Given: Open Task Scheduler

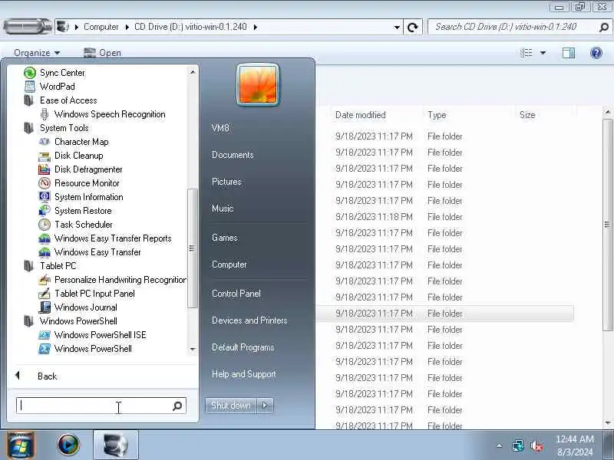Looking at the screenshot, I should click(76, 225).
